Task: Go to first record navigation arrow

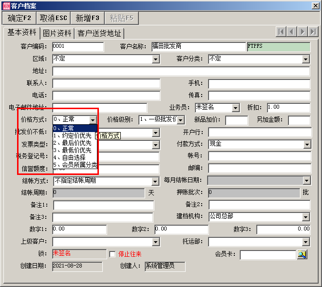Action: pos(281,32)
